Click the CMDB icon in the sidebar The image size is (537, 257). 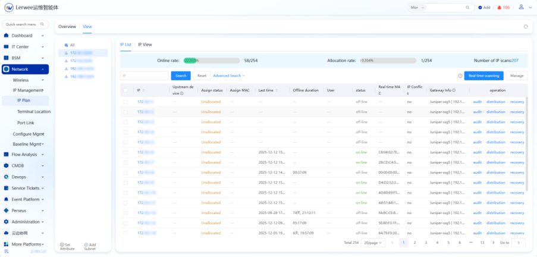point(7,165)
